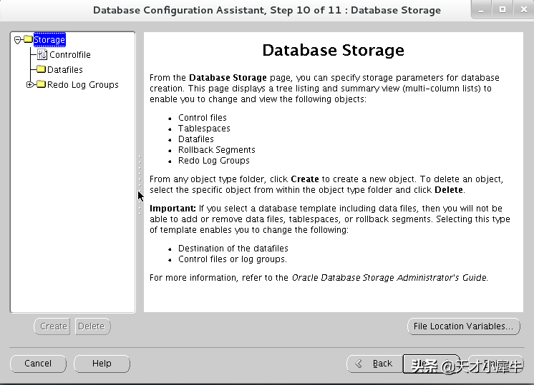Open File Location Variables dialog

coord(464,326)
